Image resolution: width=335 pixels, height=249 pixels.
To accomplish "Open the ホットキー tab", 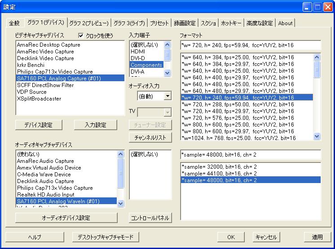I will (231, 23).
